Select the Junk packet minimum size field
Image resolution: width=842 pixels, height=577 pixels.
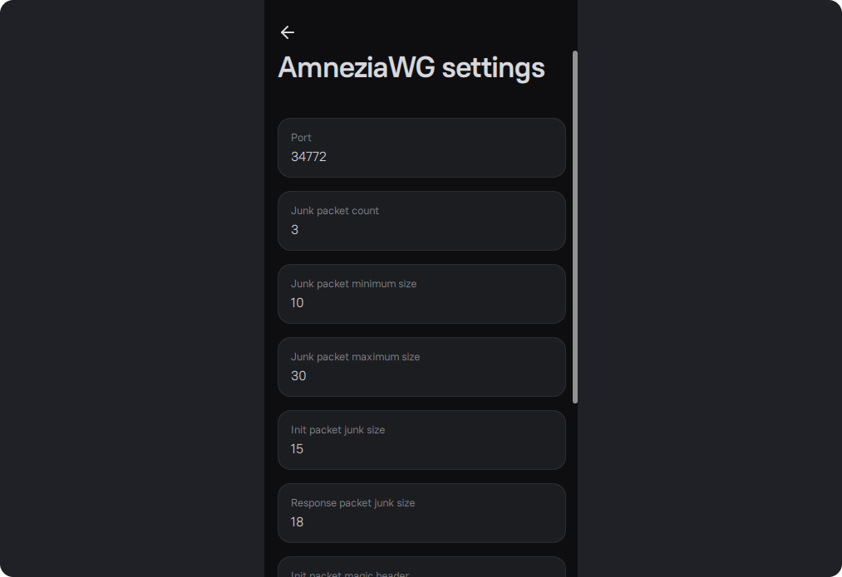[x=421, y=294]
